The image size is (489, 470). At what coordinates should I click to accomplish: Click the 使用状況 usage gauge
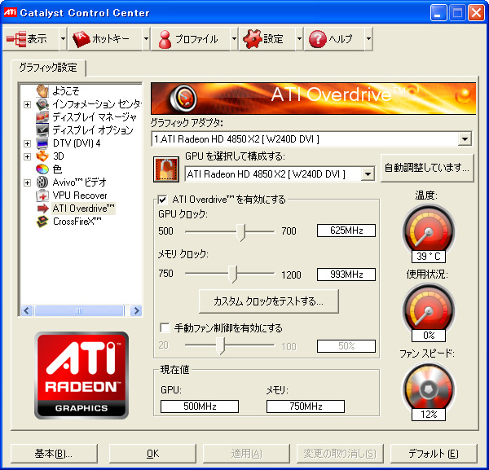click(x=429, y=308)
